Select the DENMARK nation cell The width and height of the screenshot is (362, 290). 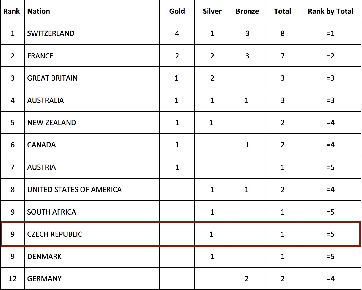(92, 257)
